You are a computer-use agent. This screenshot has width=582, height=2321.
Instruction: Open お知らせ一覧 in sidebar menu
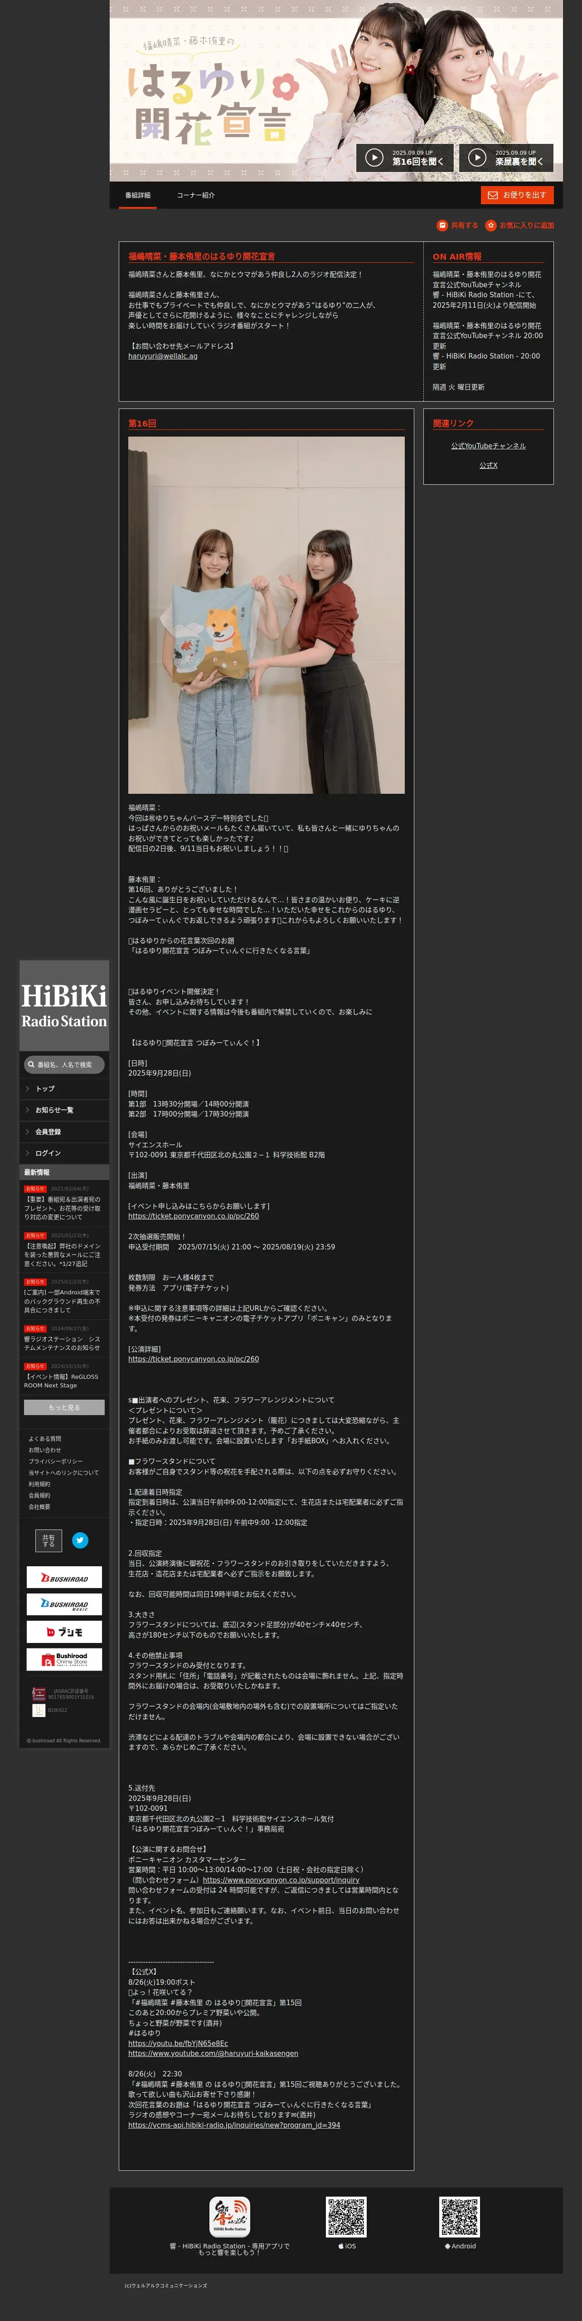64,1110
